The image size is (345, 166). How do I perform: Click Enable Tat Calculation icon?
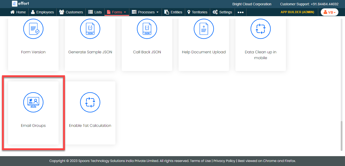tap(90, 102)
